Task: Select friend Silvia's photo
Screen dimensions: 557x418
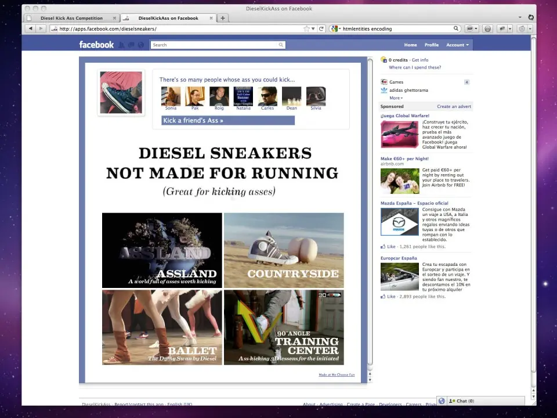Action: click(316, 96)
